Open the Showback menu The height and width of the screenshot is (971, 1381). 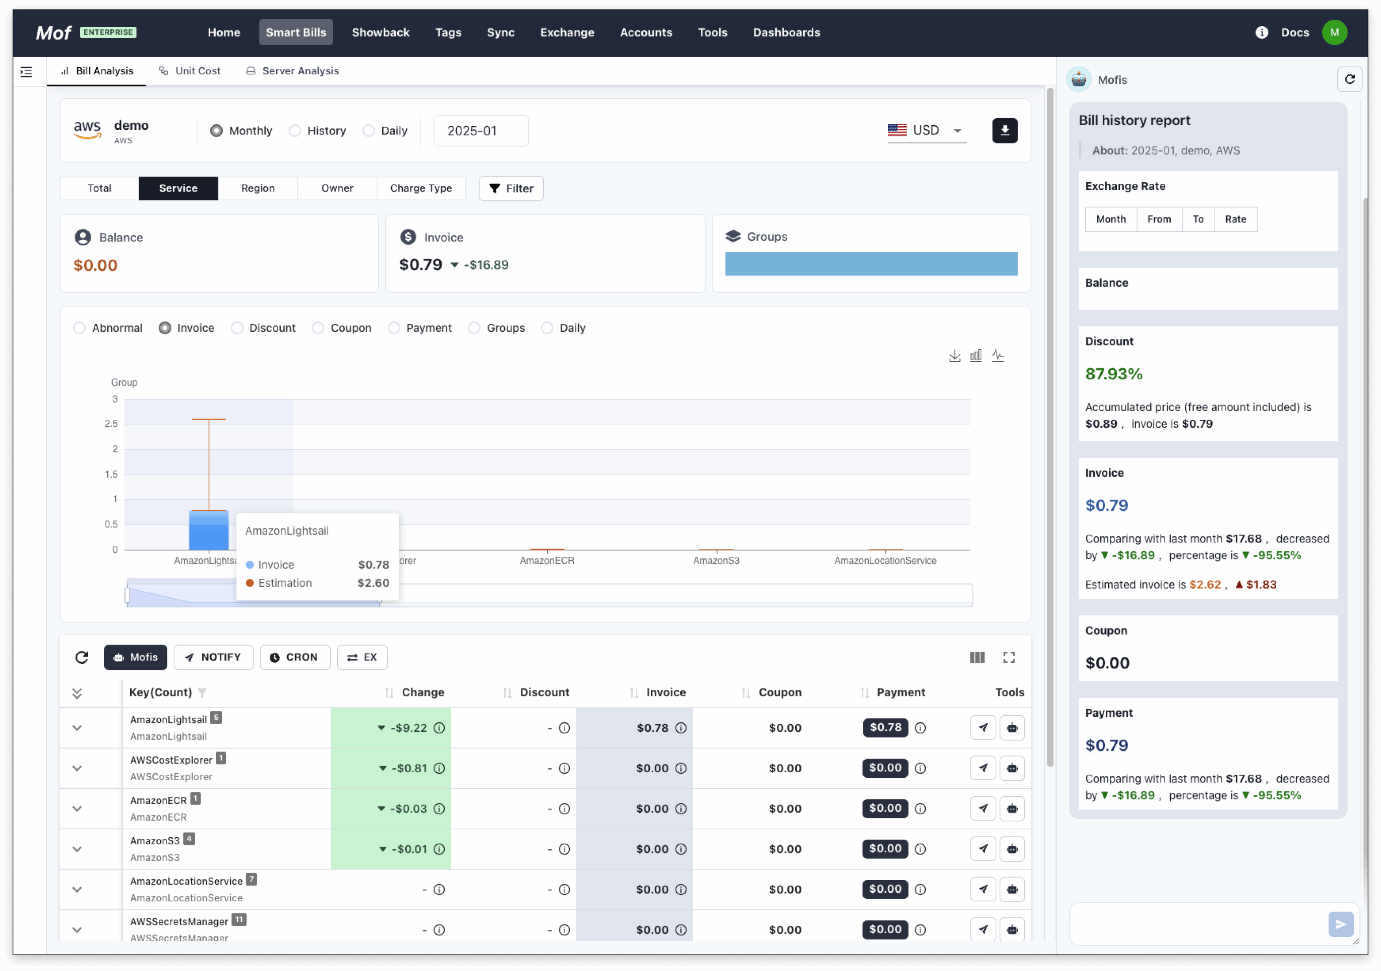(380, 33)
